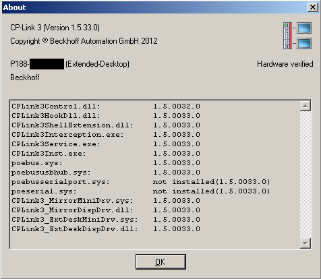Select the CPLink3Service.exe row
This screenshot has width=321, height=279.
pyautogui.click(x=106, y=144)
